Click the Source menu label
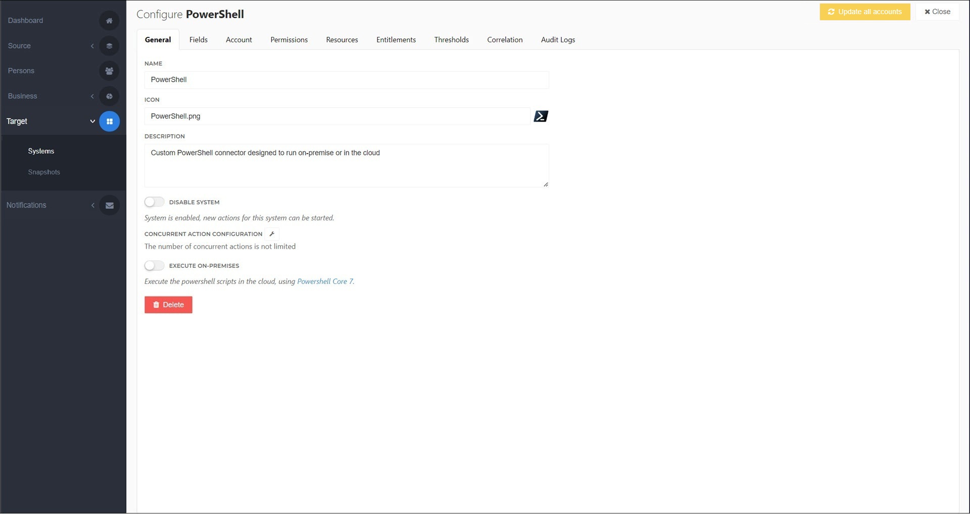The width and height of the screenshot is (970, 514). 19,46
